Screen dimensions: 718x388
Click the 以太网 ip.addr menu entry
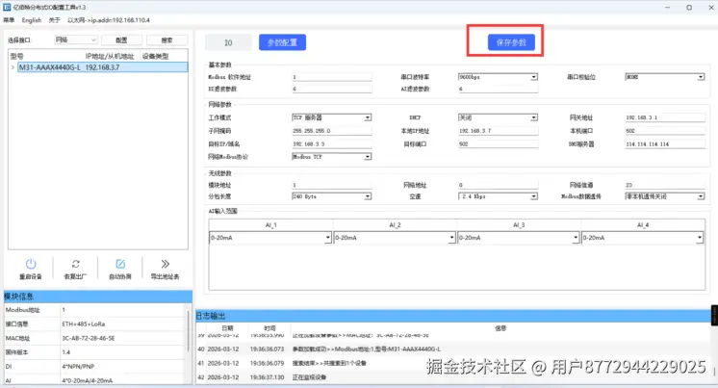[109, 20]
